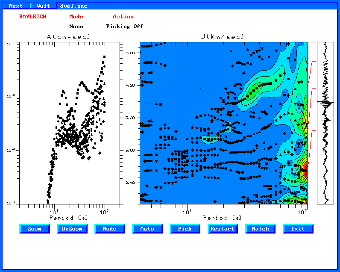Viewport: 340px width, 272px height.
Task: Click the seismogram trace panel
Action: click(x=325, y=123)
